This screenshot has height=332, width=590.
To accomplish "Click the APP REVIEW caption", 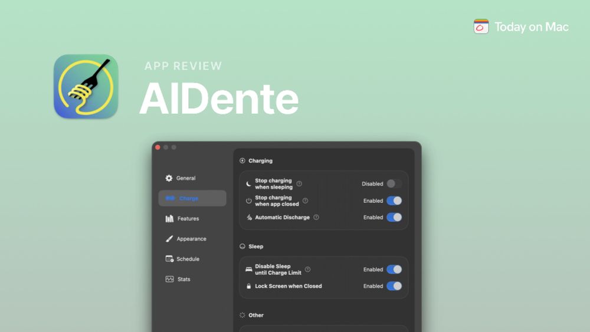I will click(x=183, y=66).
